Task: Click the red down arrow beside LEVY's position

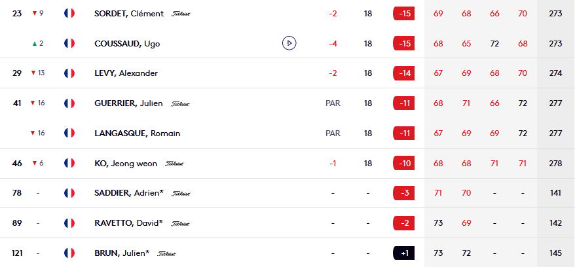Action: pos(33,73)
